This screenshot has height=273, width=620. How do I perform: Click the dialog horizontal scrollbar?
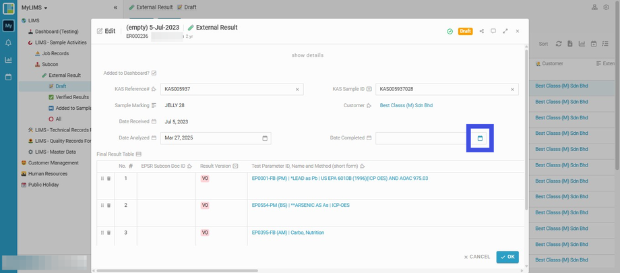pyautogui.click(x=177, y=270)
